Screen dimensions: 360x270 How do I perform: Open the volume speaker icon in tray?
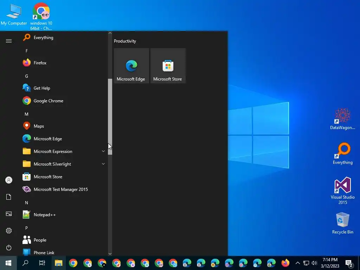pyautogui.click(x=314, y=263)
